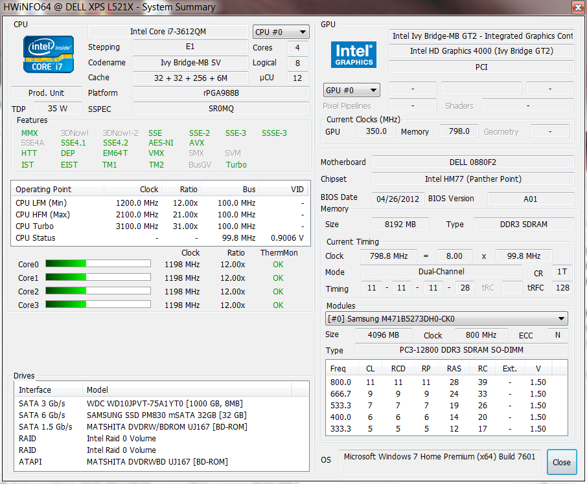Click the PC3-12800 DDR3 SDRAM SO-DIMM field
Viewport: 587px width, 484px height.
(x=461, y=350)
